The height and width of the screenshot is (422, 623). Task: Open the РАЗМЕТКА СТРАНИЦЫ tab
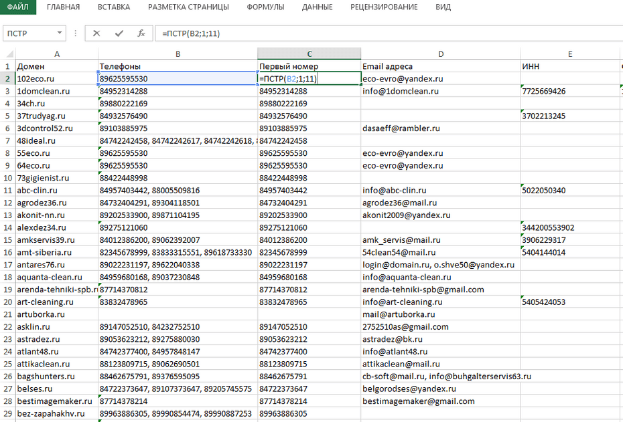point(188,7)
